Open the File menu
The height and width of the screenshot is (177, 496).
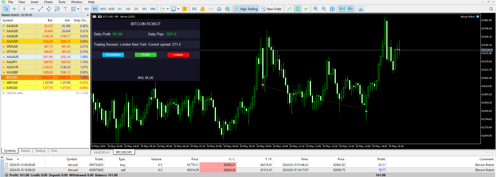(11, 2)
